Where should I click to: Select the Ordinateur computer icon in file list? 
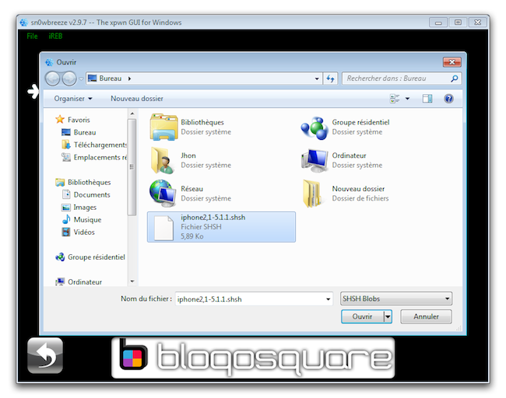[314, 160]
